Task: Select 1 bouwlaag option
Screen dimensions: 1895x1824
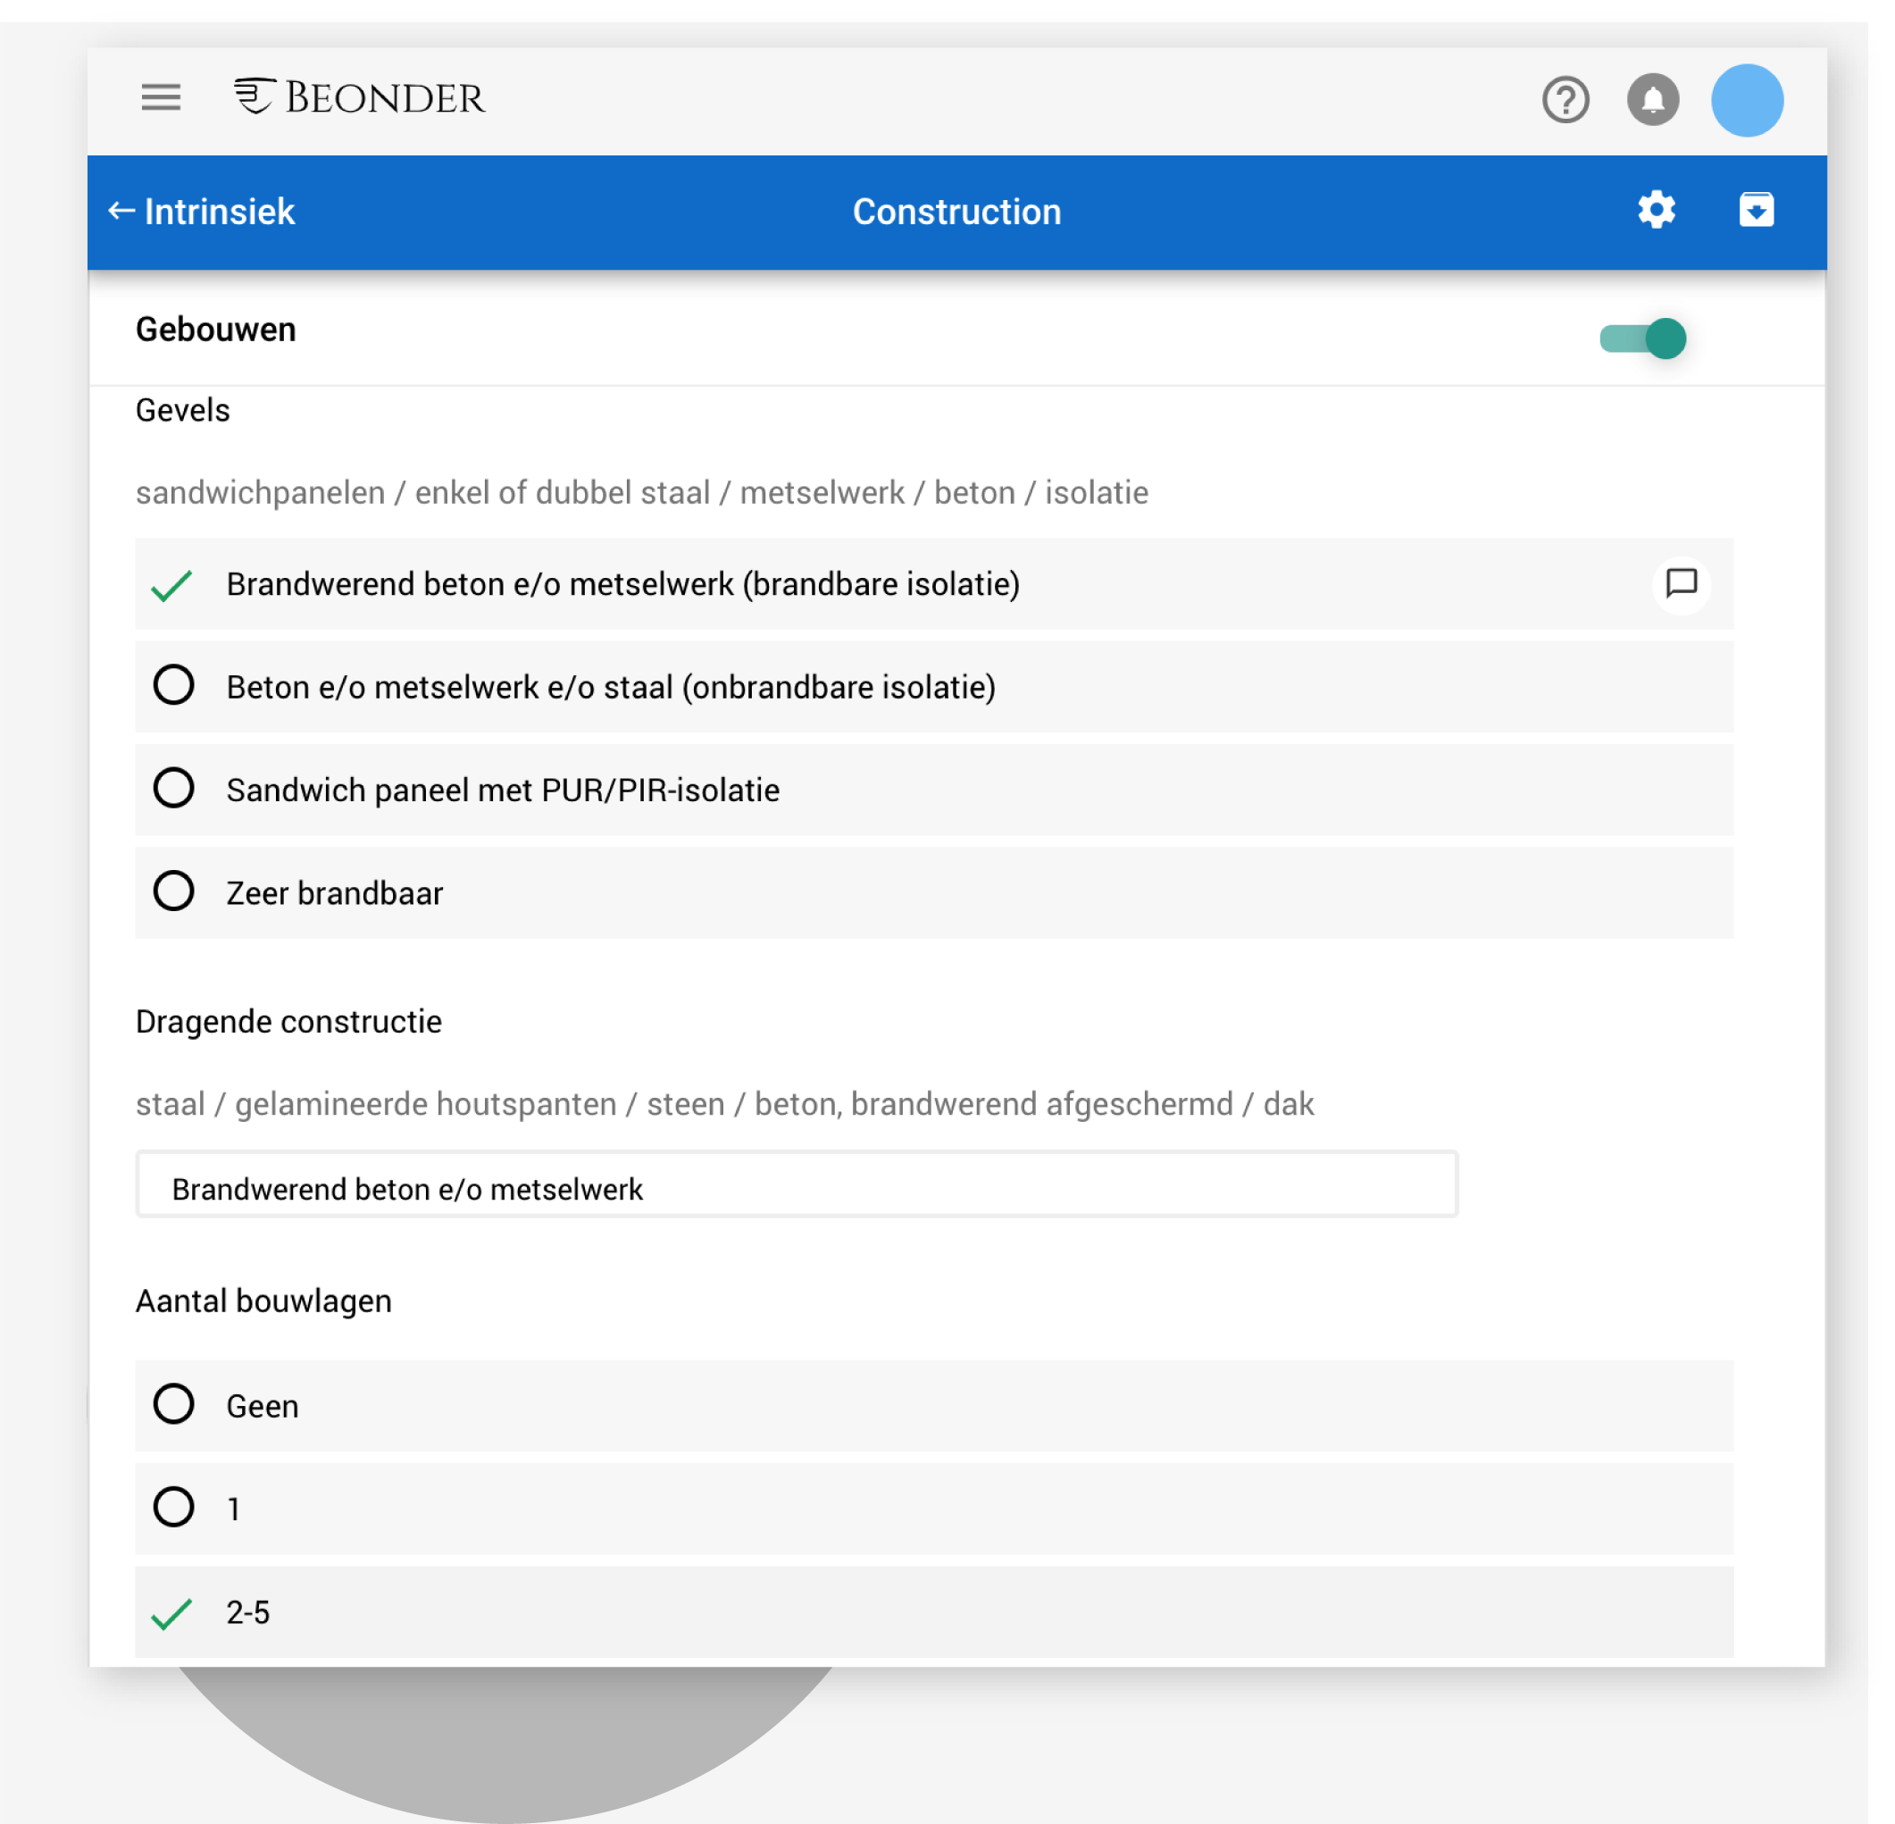Action: [174, 1508]
